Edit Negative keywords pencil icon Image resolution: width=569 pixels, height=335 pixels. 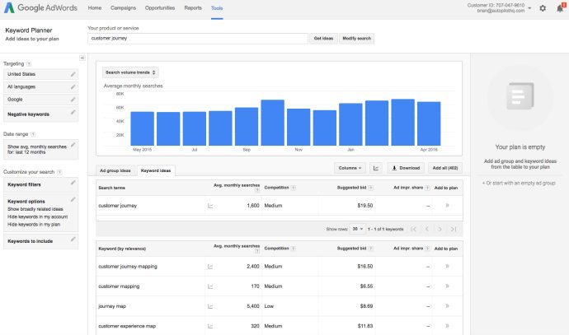(73, 113)
